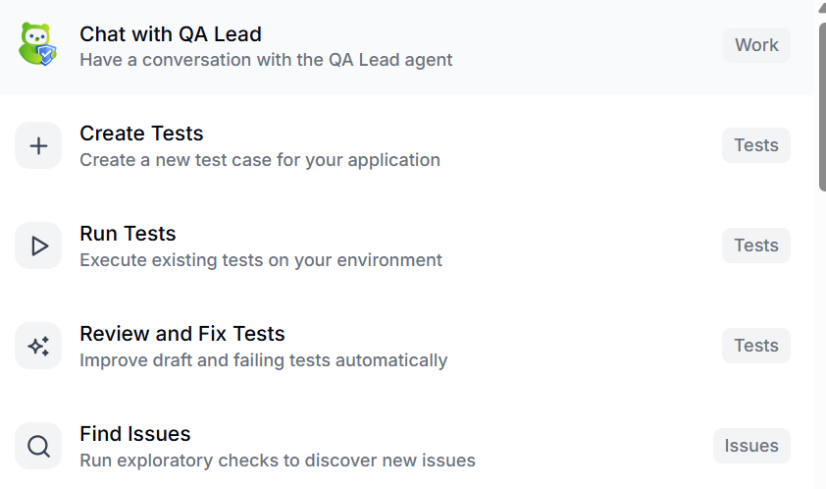Image resolution: width=826 pixels, height=489 pixels.
Task: Click "Run exploratory checks to discover new issues" text
Action: click(278, 461)
